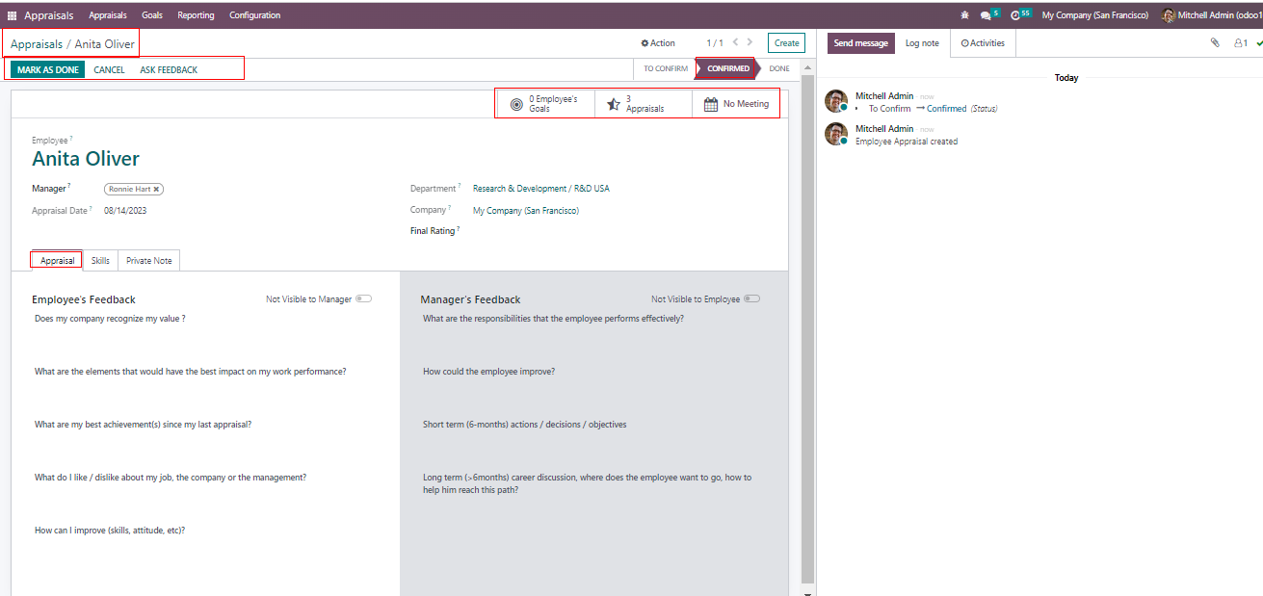Click the Anita Oliver employee name

(86, 159)
